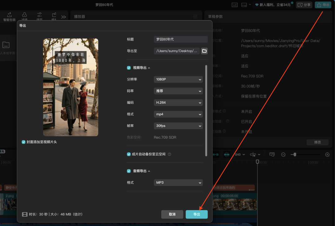Image resolution: width=335 pixels, height=226 pixels.
Task: Open the 帧率 30fps dropdown
Action: (178, 126)
